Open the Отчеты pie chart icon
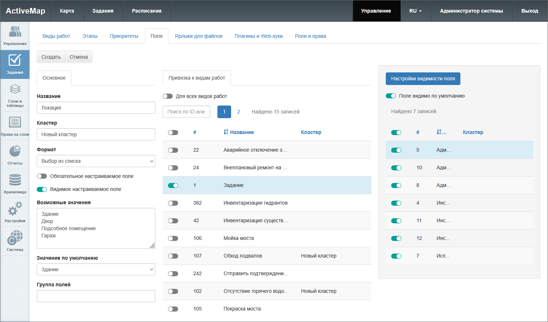Screen dimensions: 548x322 (x=15, y=151)
